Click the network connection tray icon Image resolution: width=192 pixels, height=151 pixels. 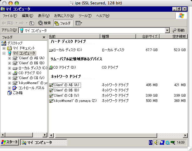coord(173,143)
